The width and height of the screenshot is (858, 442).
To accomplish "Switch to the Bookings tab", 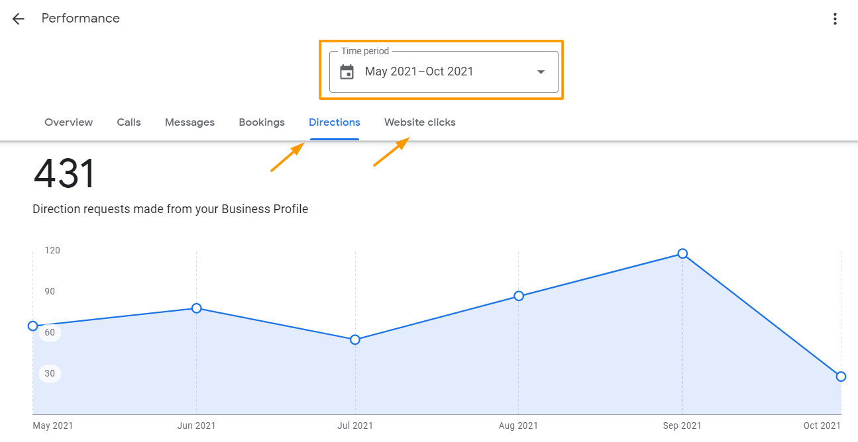I will pyautogui.click(x=261, y=122).
